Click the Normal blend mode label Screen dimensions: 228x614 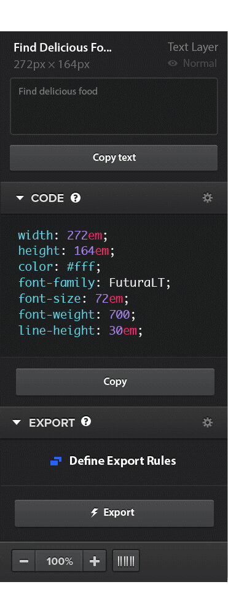coord(200,63)
